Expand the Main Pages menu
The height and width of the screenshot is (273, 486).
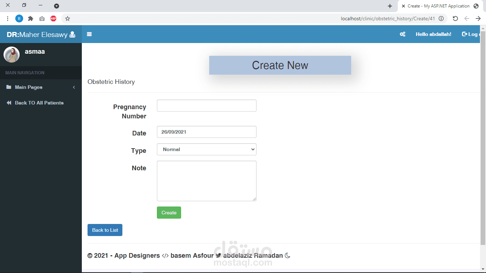(41, 87)
